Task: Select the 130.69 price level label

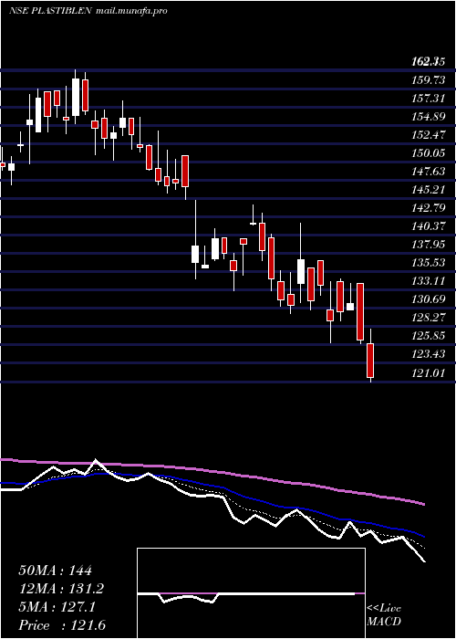Action: click(x=428, y=299)
